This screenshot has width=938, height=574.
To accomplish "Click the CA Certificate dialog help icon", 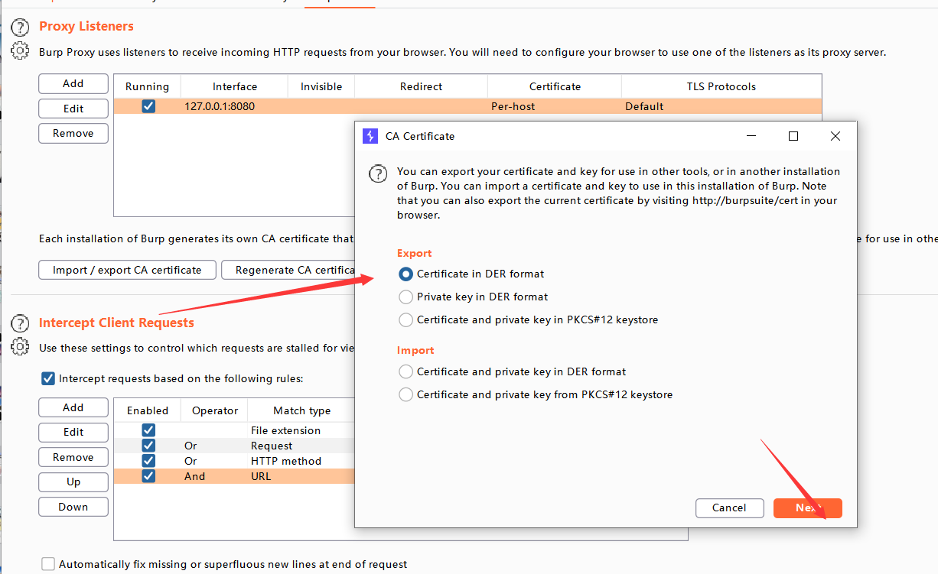I will pyautogui.click(x=378, y=173).
